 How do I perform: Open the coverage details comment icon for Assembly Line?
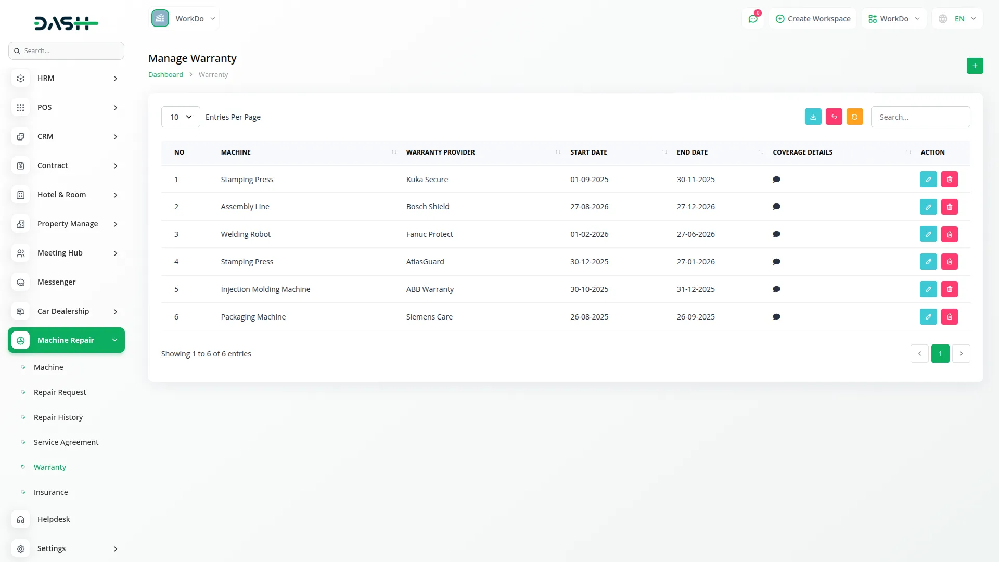tap(776, 207)
